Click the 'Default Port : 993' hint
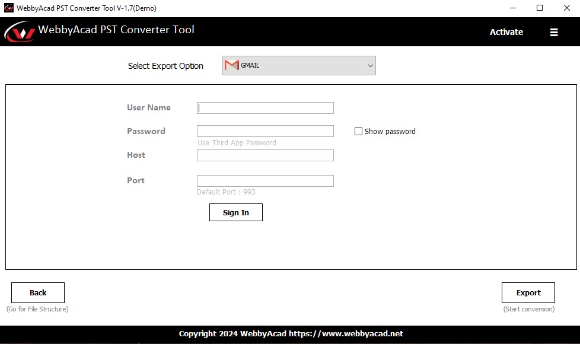580x344 pixels. [x=226, y=192]
